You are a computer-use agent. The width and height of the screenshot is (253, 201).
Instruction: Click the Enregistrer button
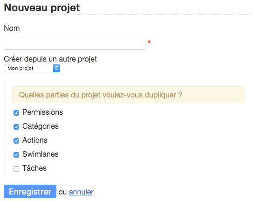(x=30, y=192)
